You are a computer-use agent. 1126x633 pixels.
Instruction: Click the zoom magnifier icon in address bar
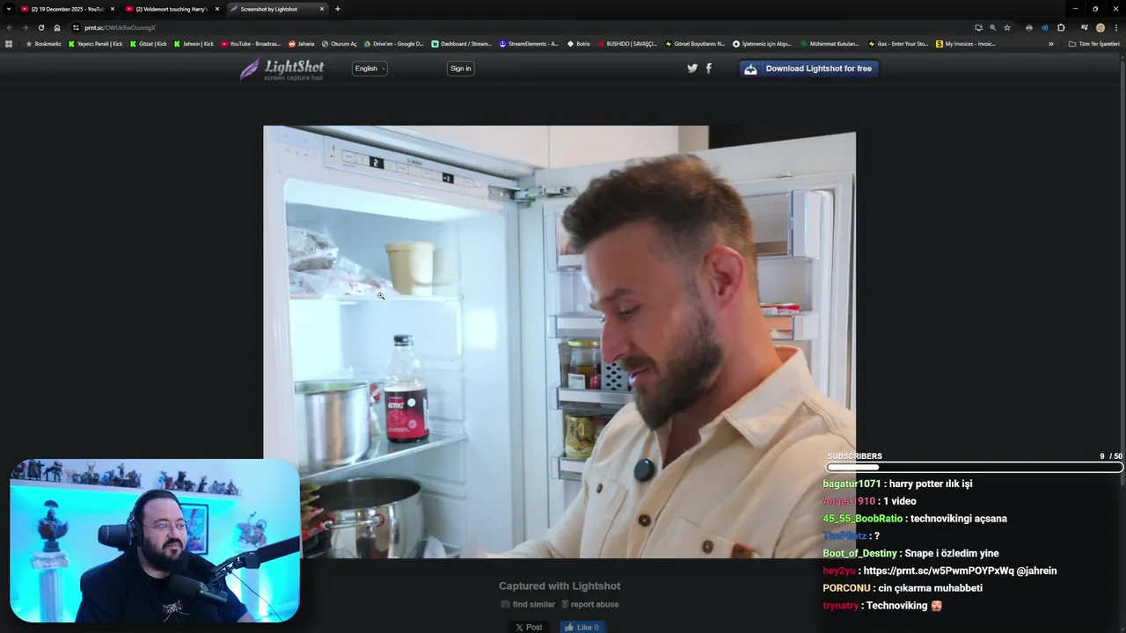point(993,27)
